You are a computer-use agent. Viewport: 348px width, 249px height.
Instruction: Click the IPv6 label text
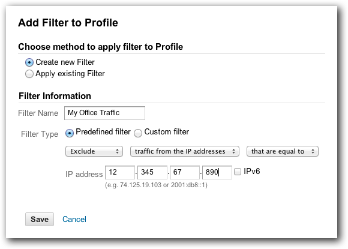251,172
